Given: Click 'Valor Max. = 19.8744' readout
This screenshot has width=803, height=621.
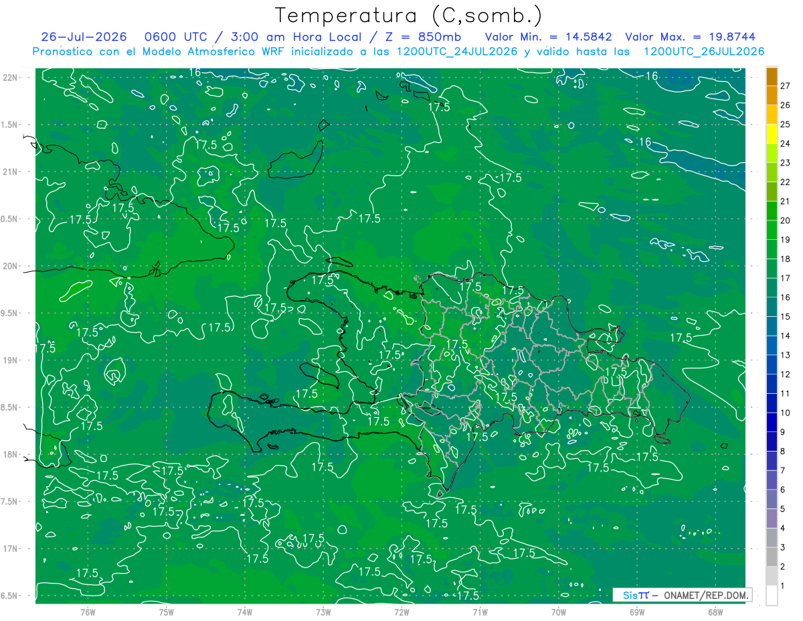Looking at the screenshot, I should coord(691,37).
